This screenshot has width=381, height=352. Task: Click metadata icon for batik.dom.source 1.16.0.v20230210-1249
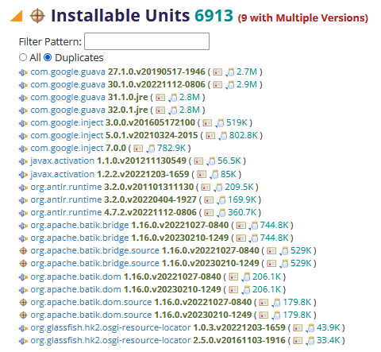[264, 315]
